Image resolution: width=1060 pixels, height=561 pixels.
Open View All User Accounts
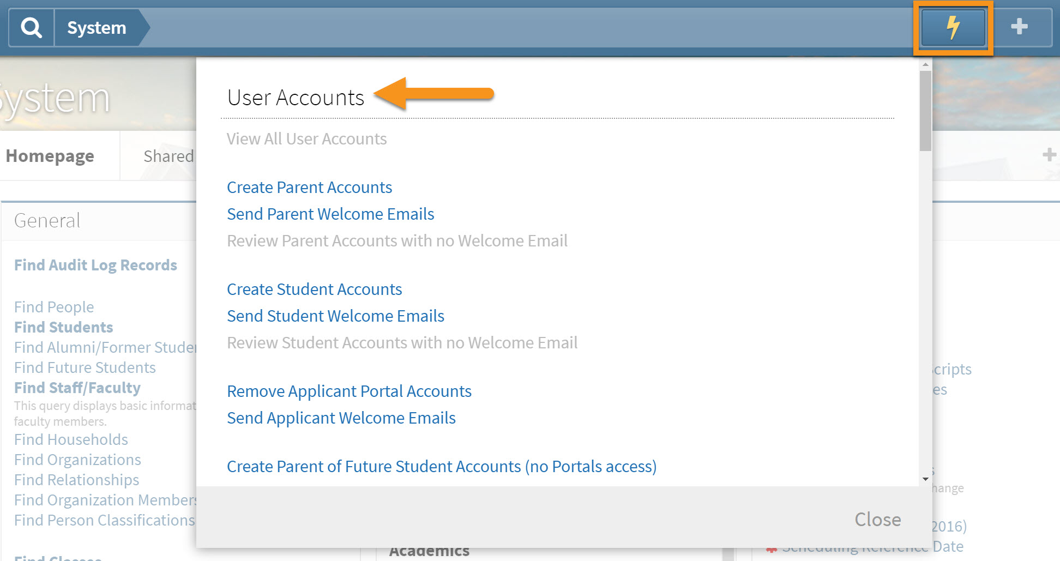(x=306, y=138)
